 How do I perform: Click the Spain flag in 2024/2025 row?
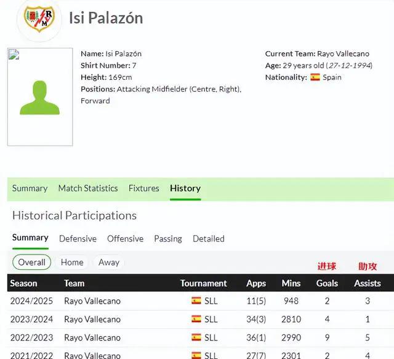(196, 301)
